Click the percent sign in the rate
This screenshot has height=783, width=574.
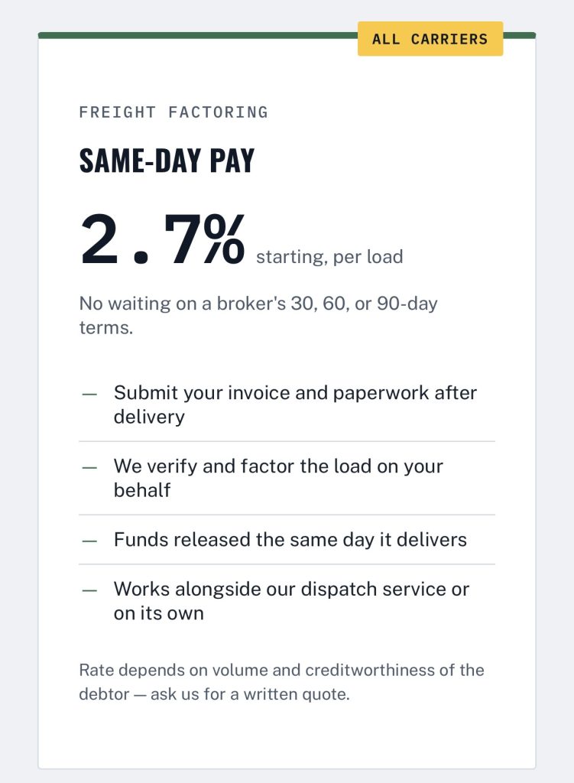coord(224,239)
